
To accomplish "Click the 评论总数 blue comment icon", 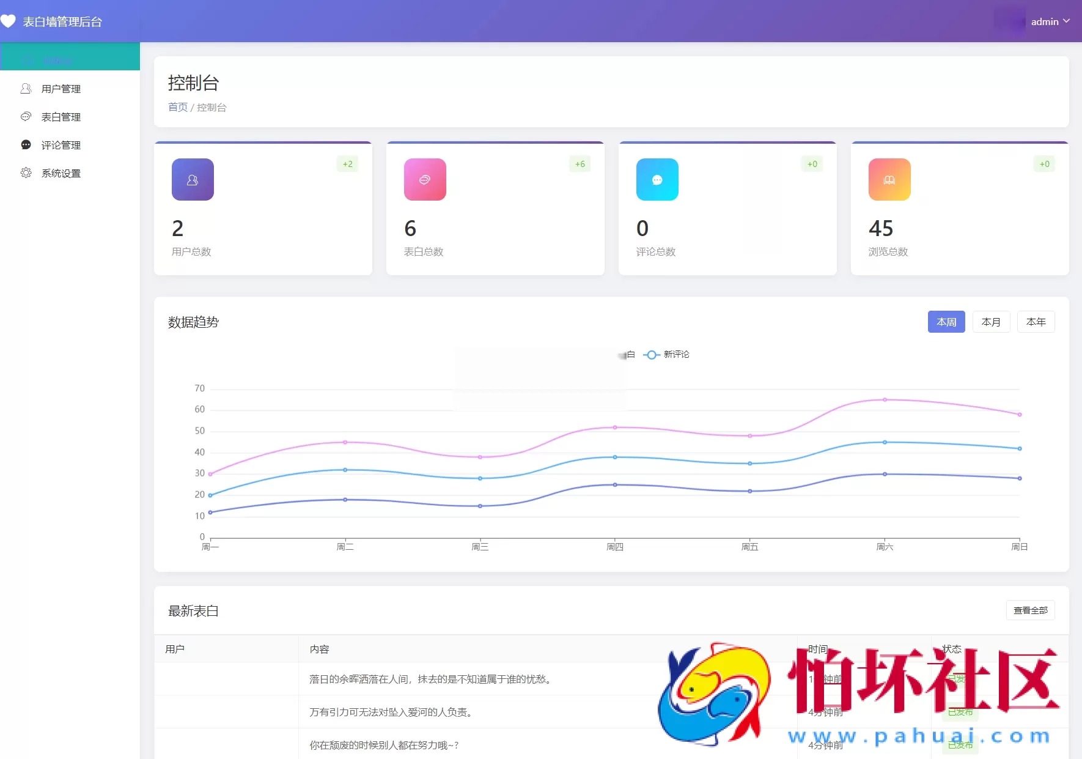I will tap(657, 179).
